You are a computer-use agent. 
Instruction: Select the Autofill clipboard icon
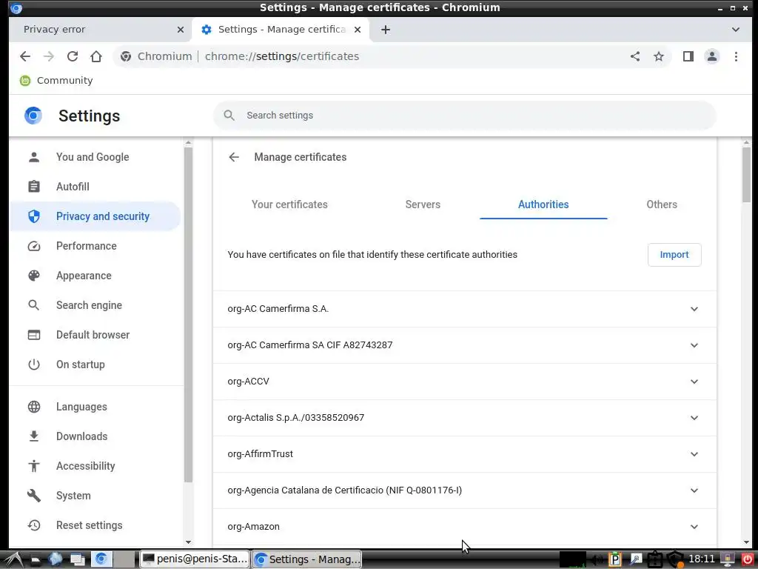coord(34,187)
